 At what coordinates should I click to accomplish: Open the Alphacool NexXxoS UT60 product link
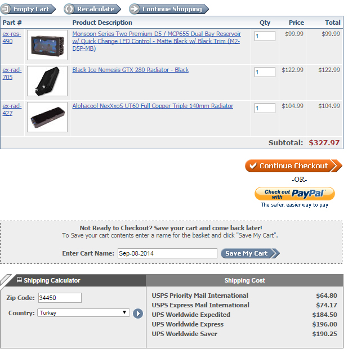[153, 106]
